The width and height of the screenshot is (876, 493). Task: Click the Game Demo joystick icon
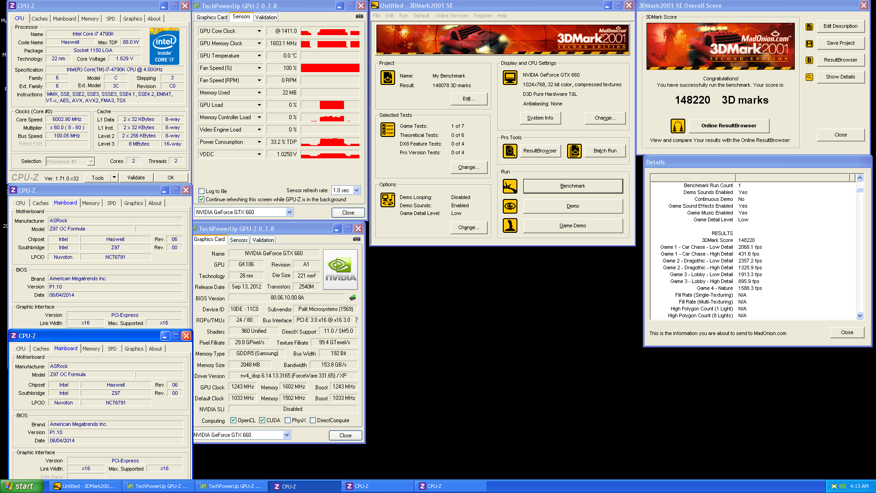click(510, 226)
